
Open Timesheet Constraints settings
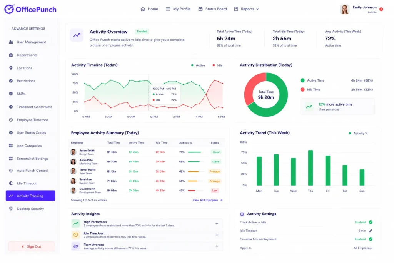[30, 107]
